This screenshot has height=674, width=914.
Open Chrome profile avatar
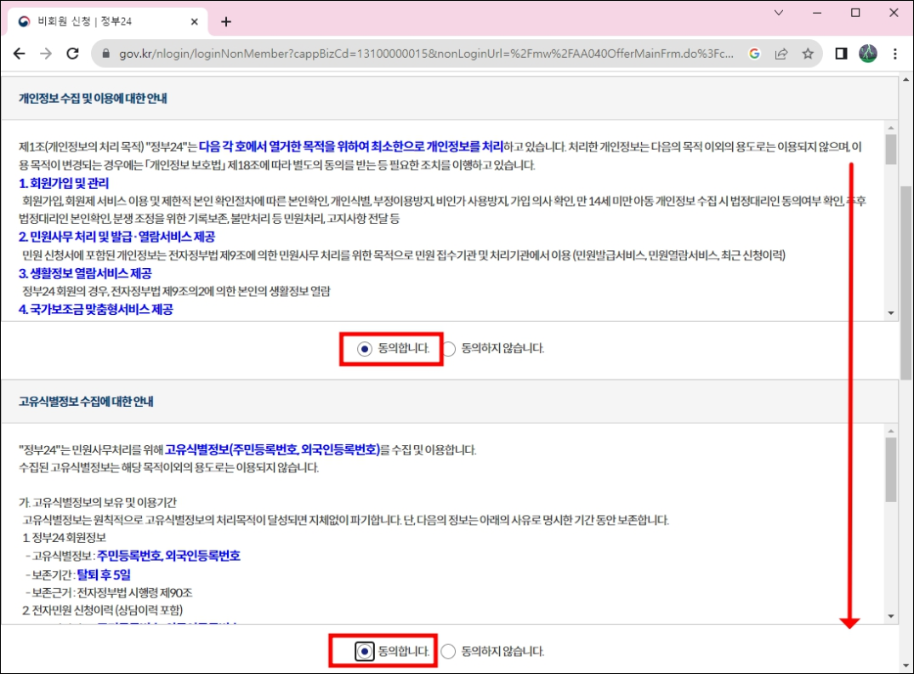coord(868,54)
